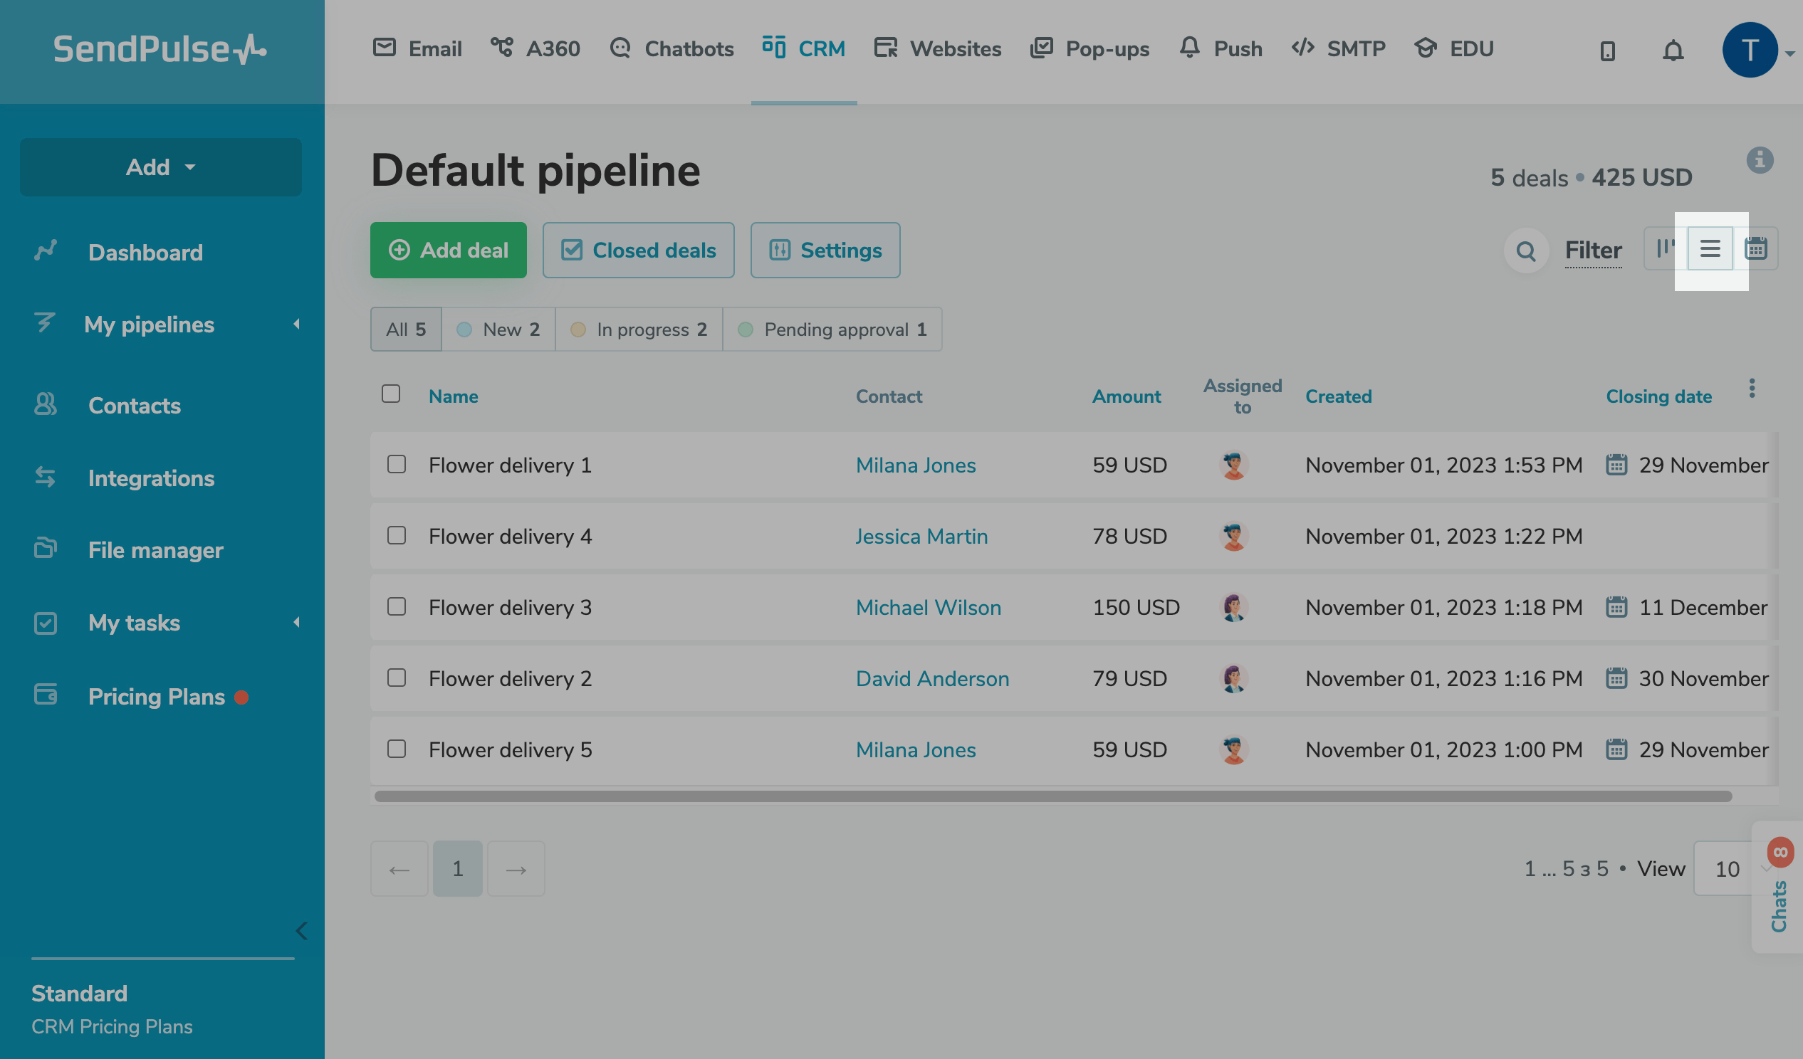Open table columns three-dot menu

pos(1752,389)
